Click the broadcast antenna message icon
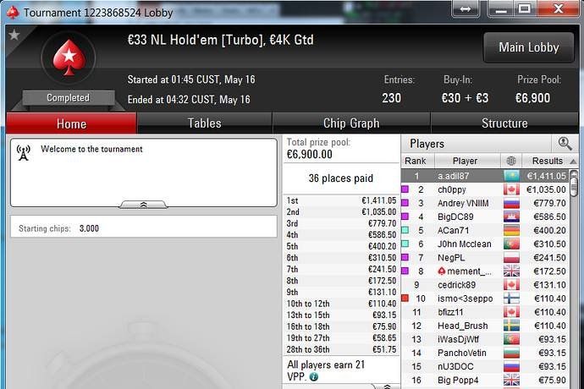 pos(24,153)
